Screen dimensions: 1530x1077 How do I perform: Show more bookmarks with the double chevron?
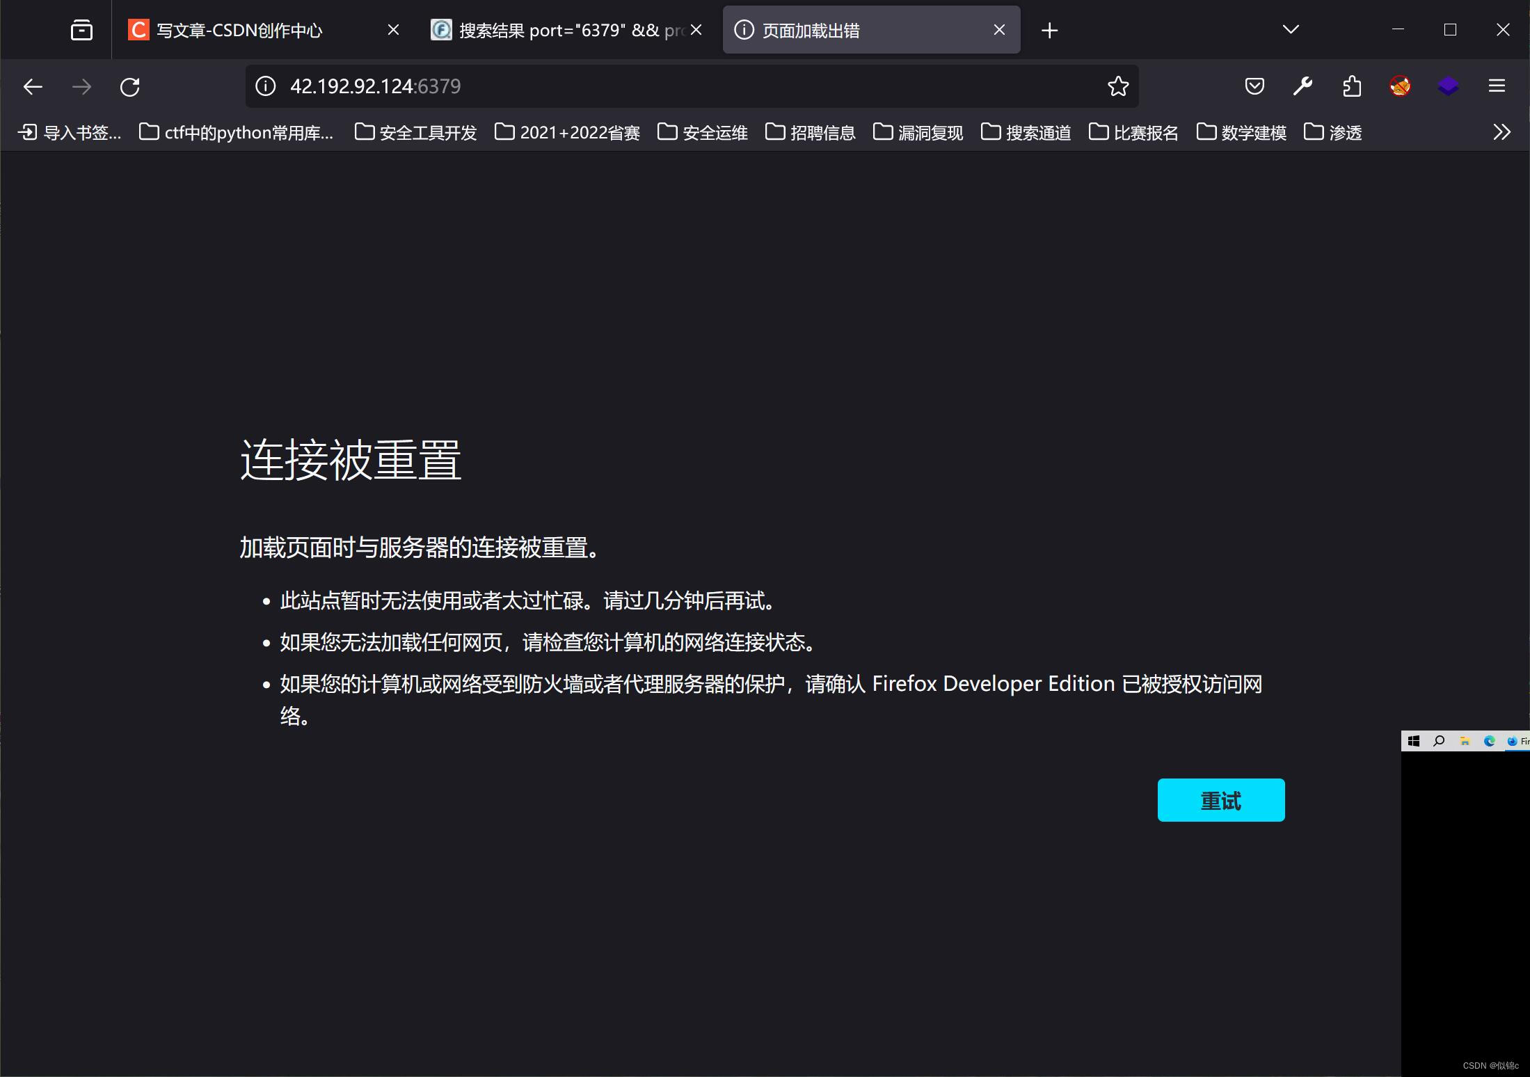1501,132
